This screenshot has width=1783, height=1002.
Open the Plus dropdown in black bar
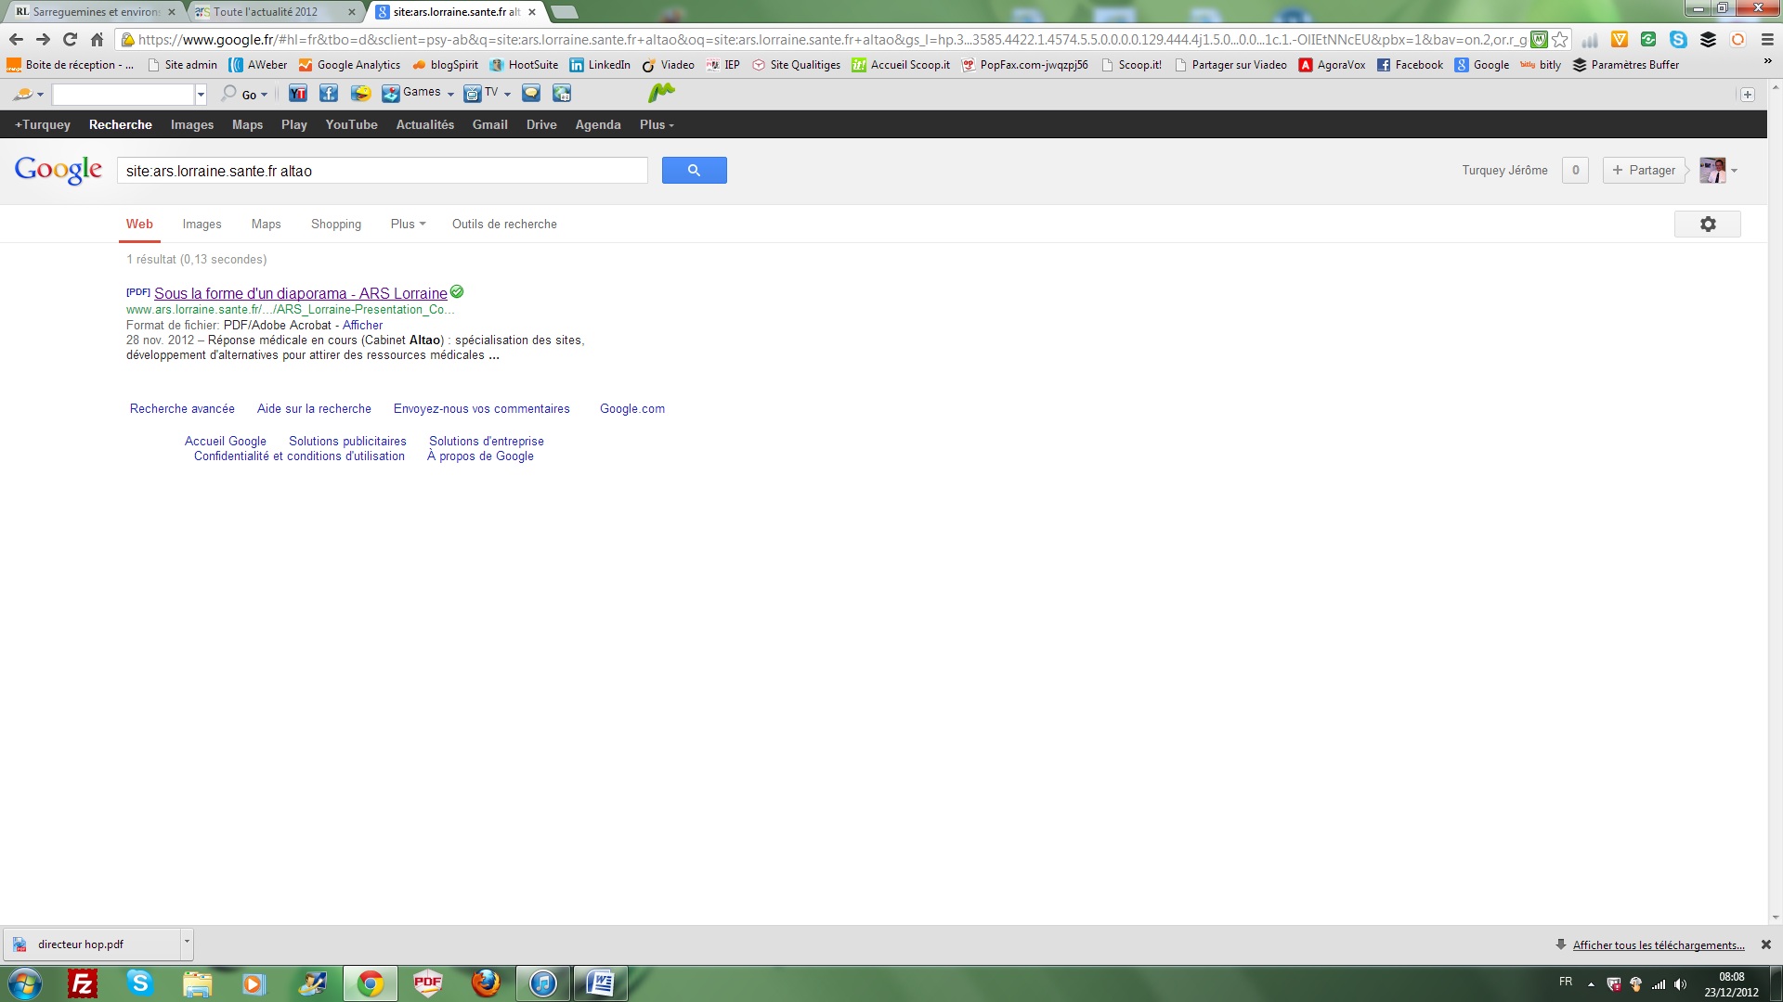coord(657,125)
